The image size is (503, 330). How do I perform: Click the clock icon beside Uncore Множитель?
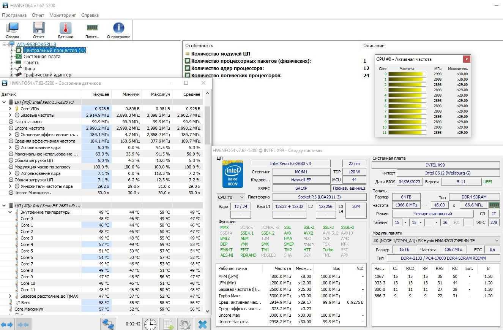point(11,193)
